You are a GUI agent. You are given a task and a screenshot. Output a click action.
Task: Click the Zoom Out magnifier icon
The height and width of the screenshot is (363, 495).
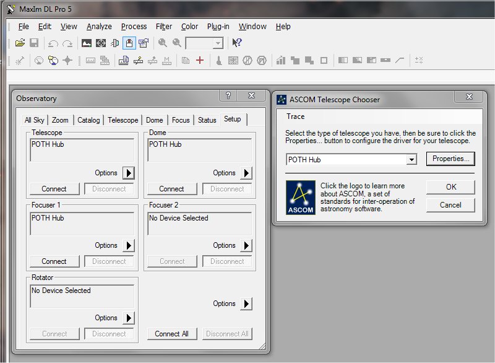(177, 43)
